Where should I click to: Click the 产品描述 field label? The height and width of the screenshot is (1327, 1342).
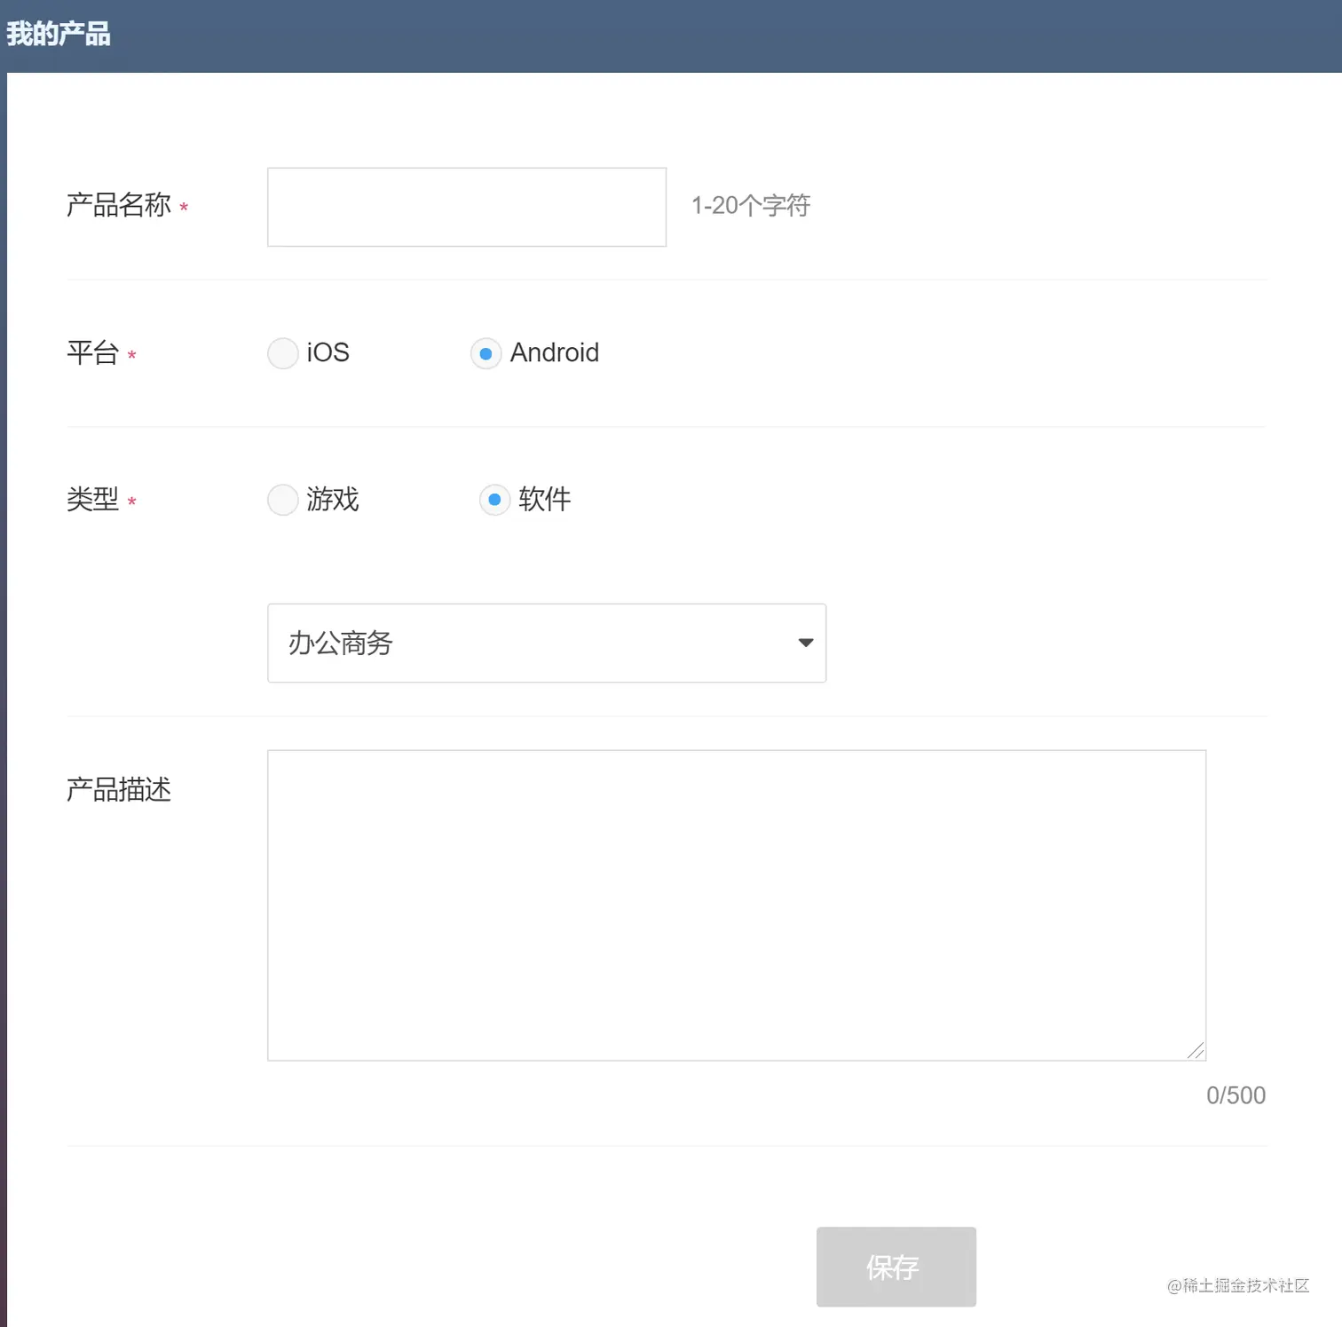(118, 790)
